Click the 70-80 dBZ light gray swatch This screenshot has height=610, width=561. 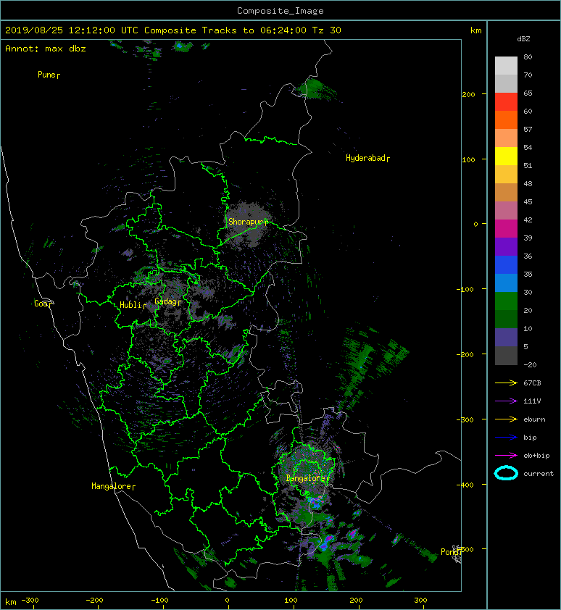[506, 65]
